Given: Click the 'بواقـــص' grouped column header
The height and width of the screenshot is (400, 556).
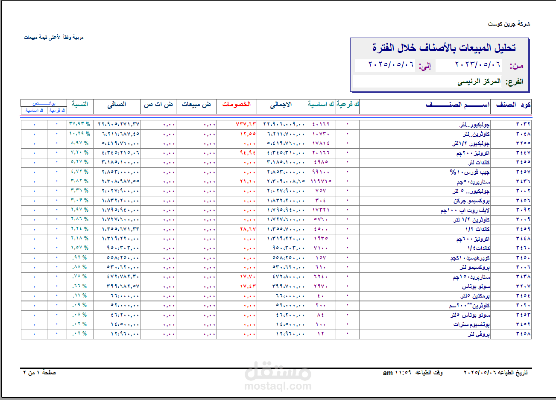Looking at the screenshot, I should tap(44, 103).
